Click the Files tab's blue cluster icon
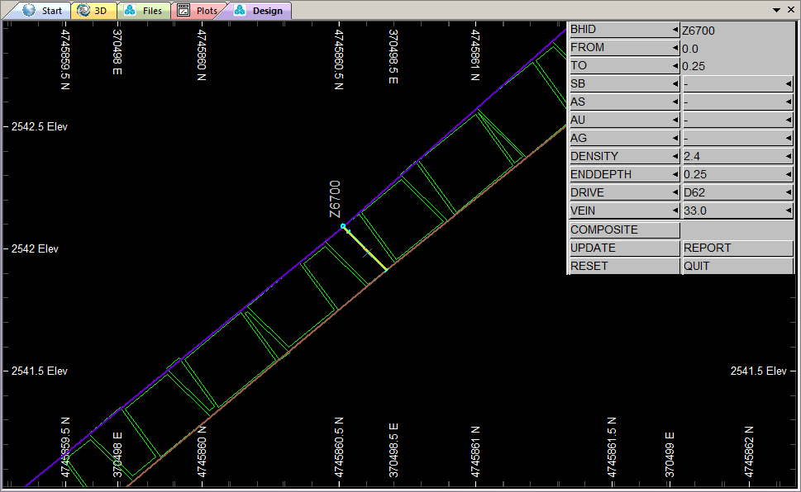801x492 pixels. [x=131, y=11]
